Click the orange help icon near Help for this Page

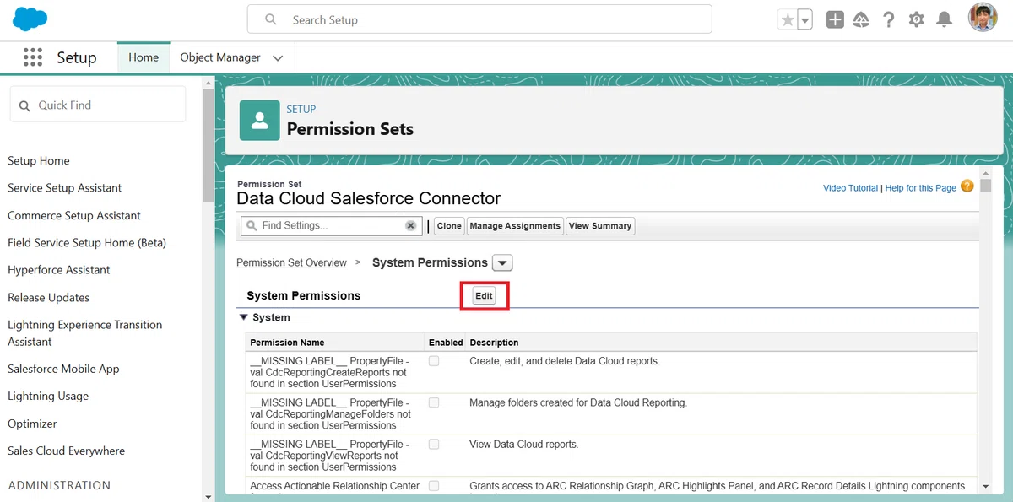point(967,186)
